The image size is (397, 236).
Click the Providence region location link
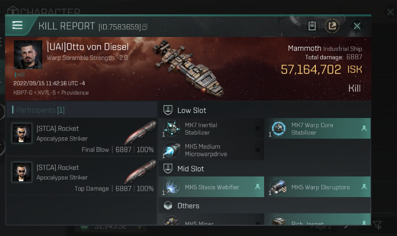point(75,93)
